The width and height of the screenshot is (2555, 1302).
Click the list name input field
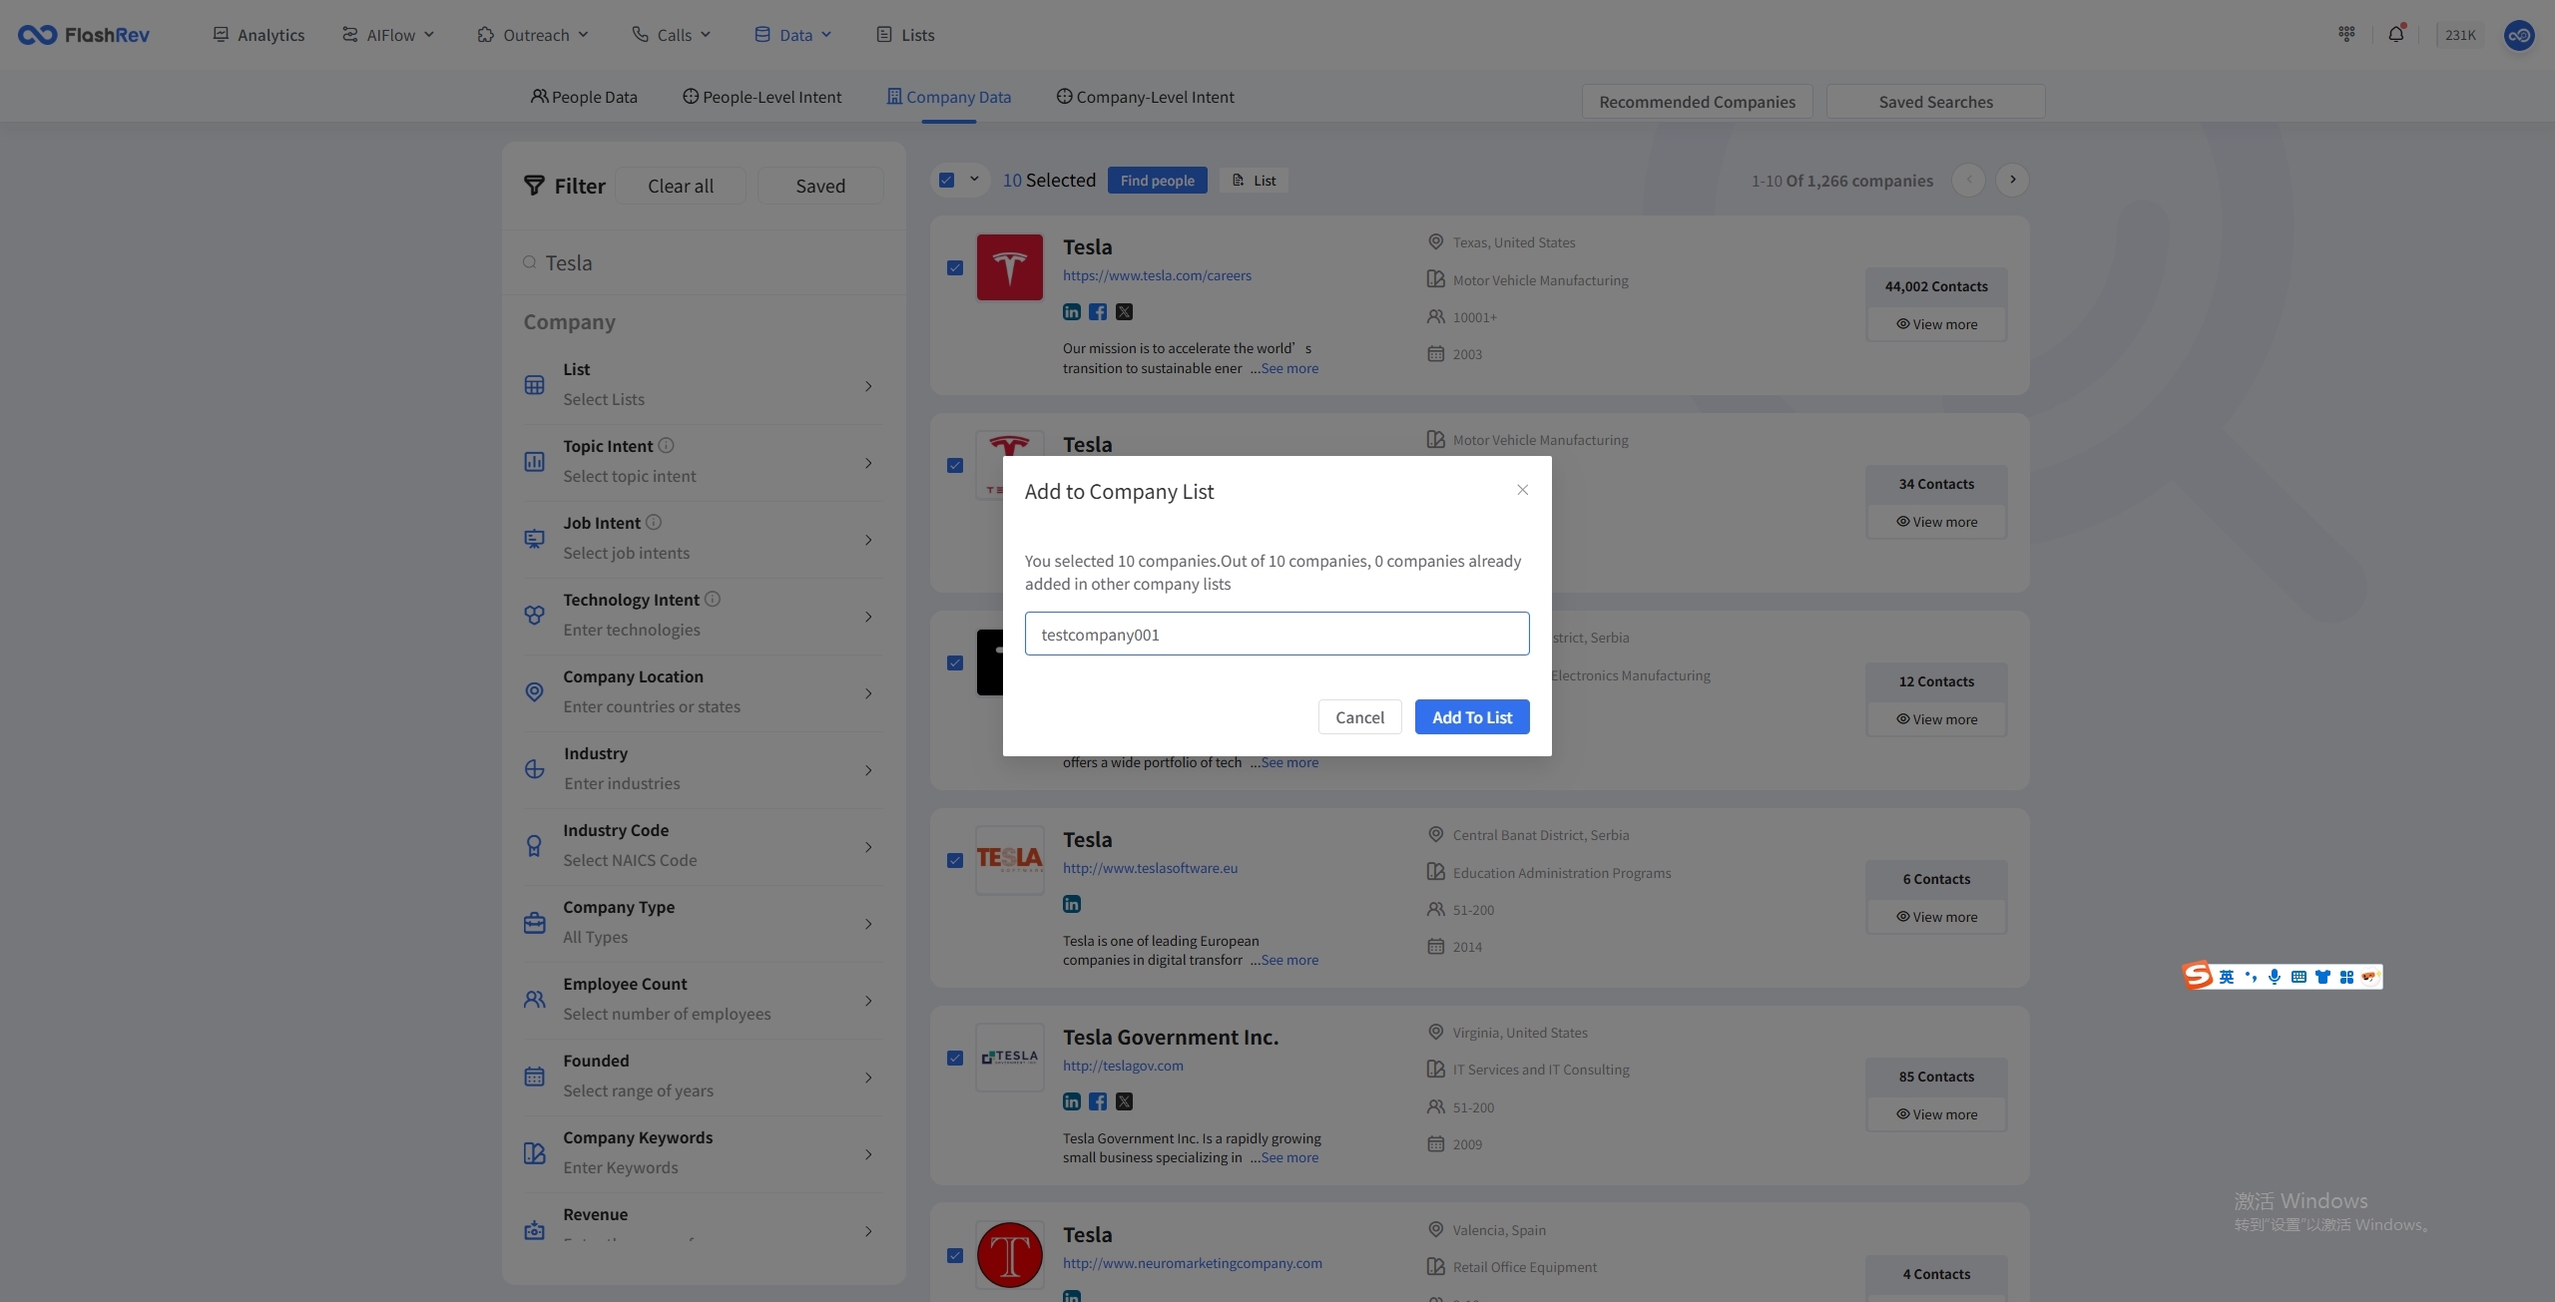[1277, 634]
